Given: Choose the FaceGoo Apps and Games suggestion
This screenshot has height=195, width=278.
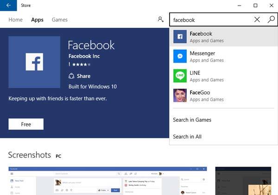Looking at the screenshot, I should coord(223,96).
